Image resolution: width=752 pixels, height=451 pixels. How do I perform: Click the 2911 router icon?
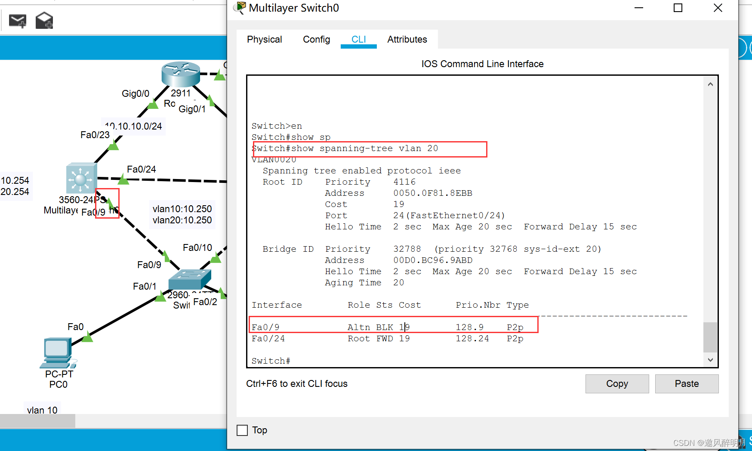(x=181, y=74)
